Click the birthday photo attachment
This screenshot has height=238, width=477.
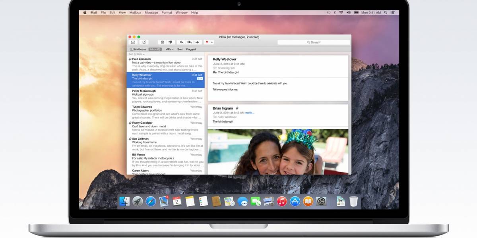[x=278, y=152]
